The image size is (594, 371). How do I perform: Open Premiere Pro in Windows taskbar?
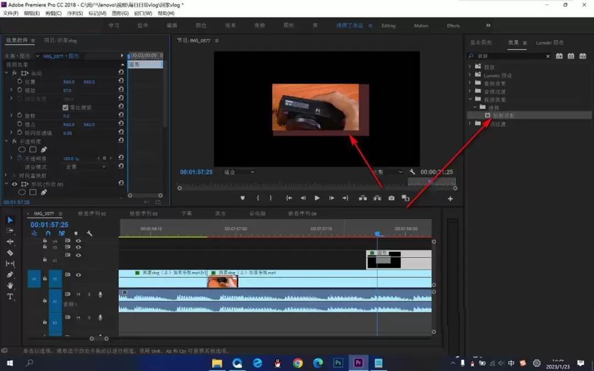point(358,363)
